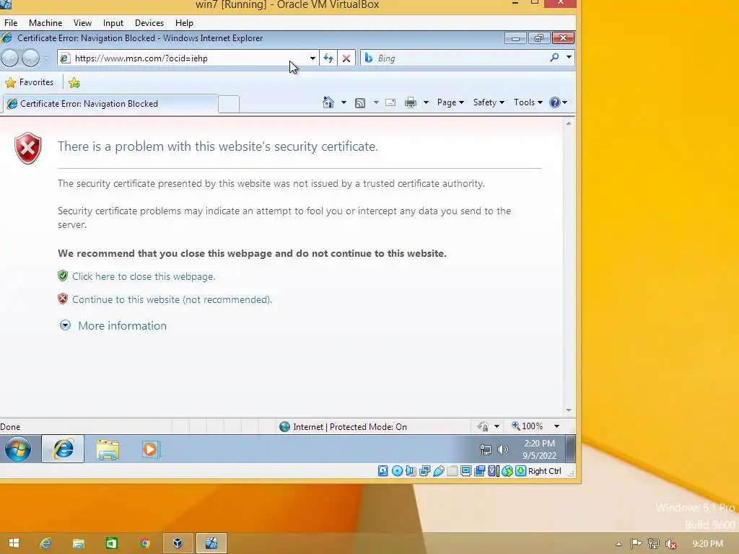Image resolution: width=739 pixels, height=554 pixels.
Task: Open the Machine menu
Action: pyautogui.click(x=45, y=22)
